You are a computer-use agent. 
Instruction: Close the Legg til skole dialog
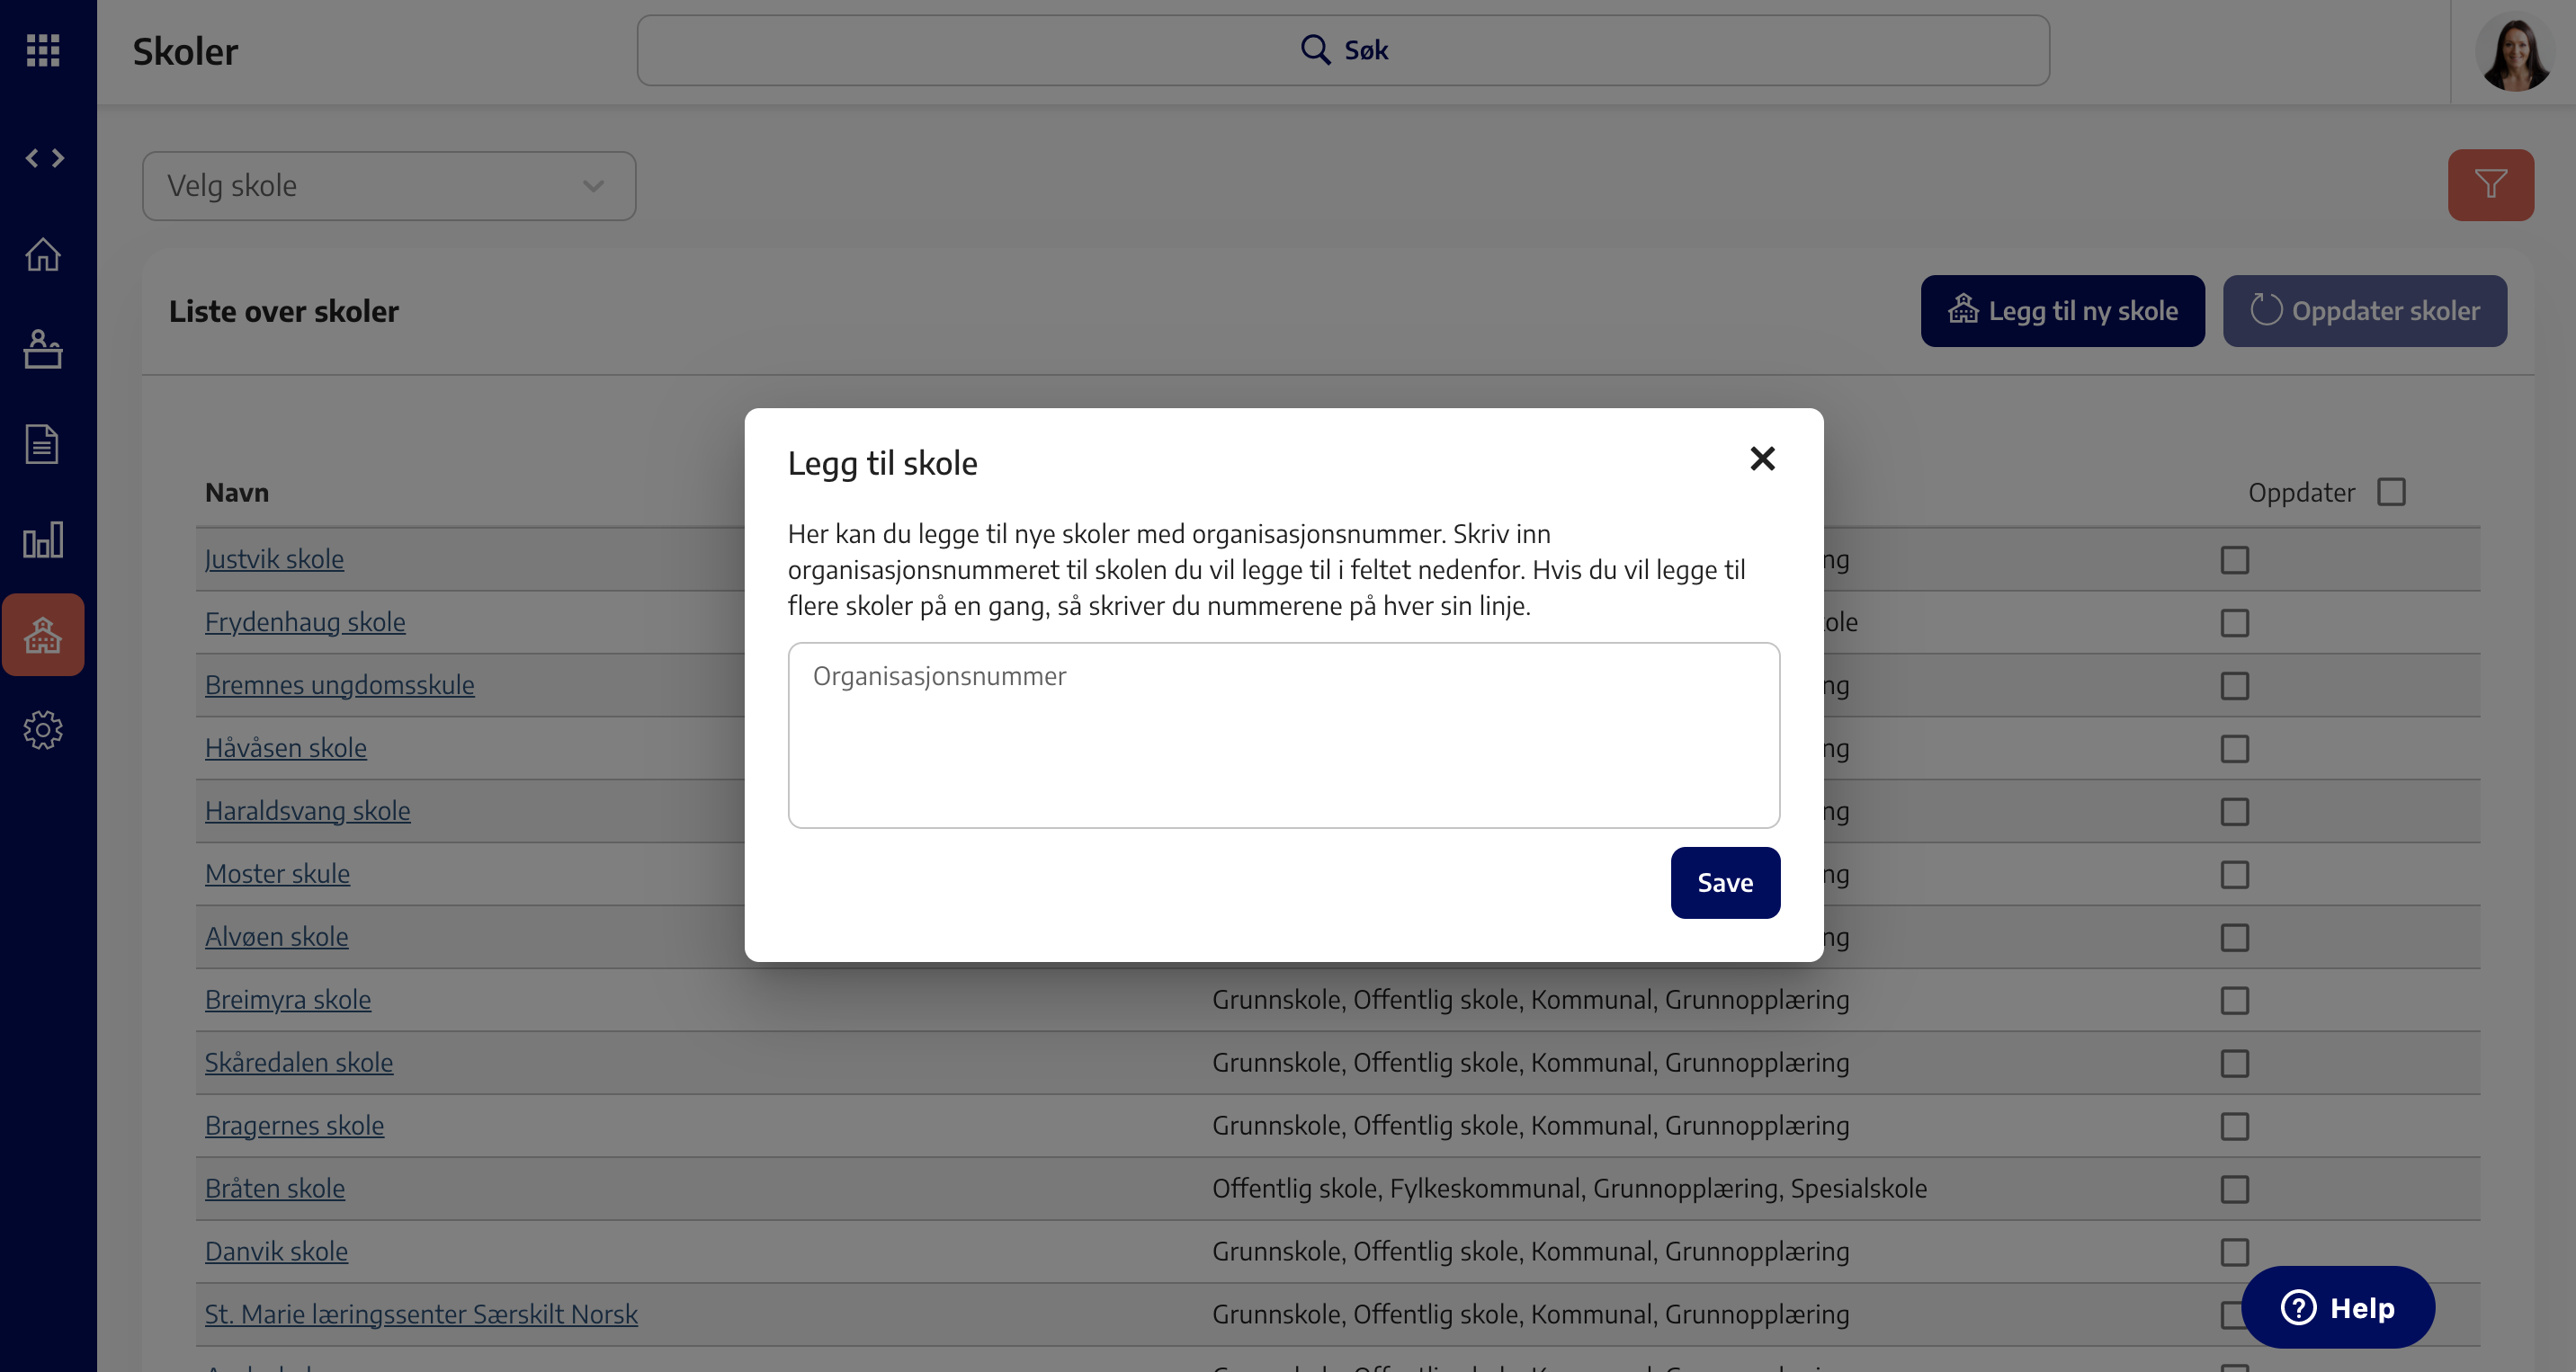1762,459
